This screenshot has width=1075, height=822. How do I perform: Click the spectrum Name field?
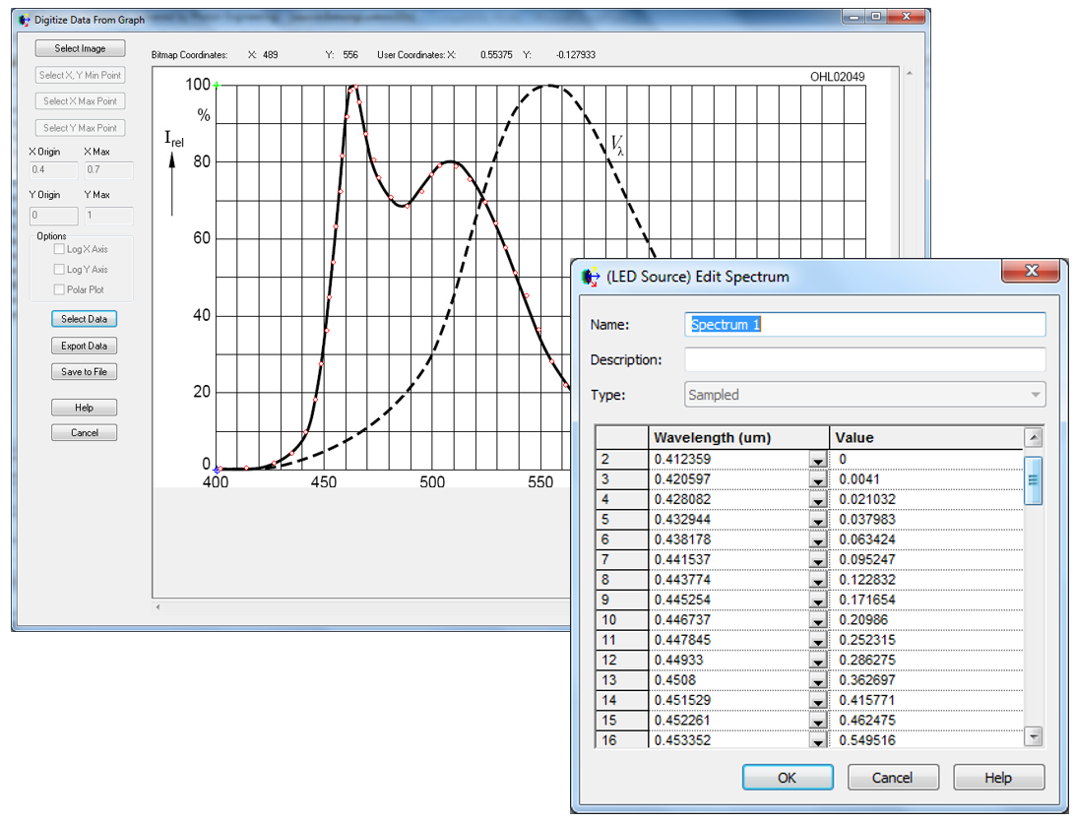tap(864, 324)
